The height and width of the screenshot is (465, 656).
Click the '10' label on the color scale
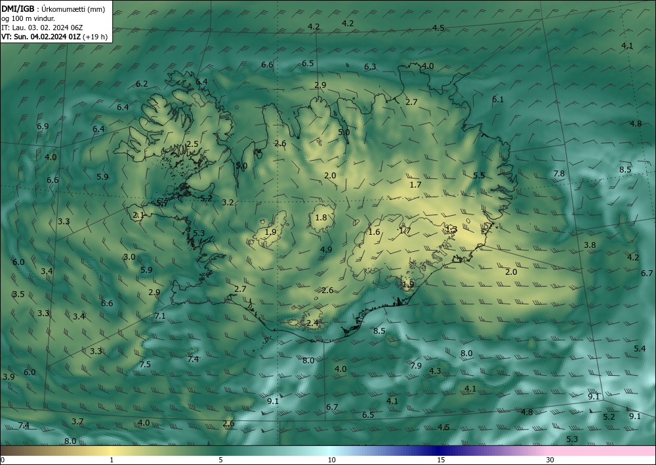[331, 460]
